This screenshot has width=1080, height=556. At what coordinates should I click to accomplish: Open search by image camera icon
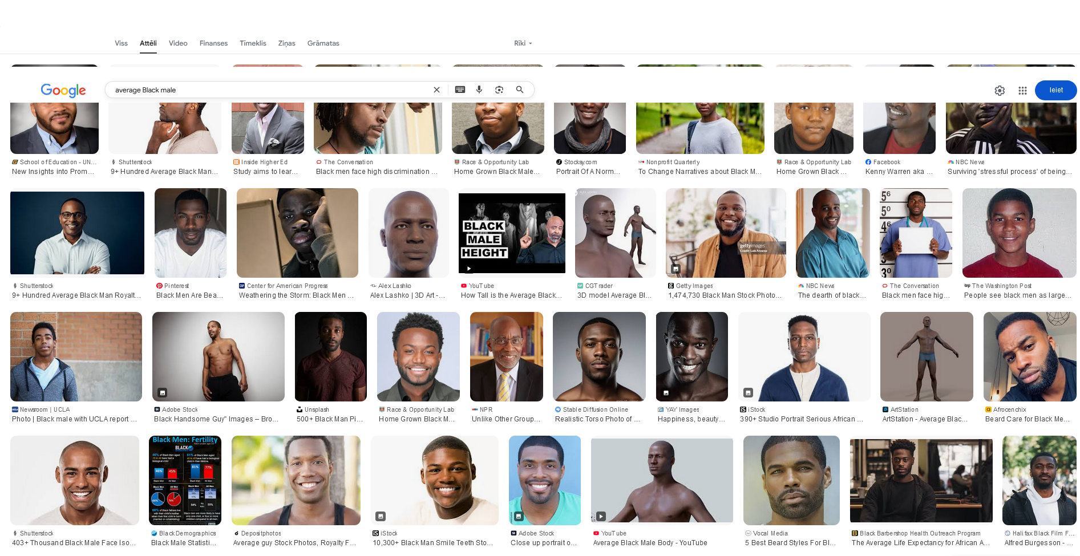[499, 90]
